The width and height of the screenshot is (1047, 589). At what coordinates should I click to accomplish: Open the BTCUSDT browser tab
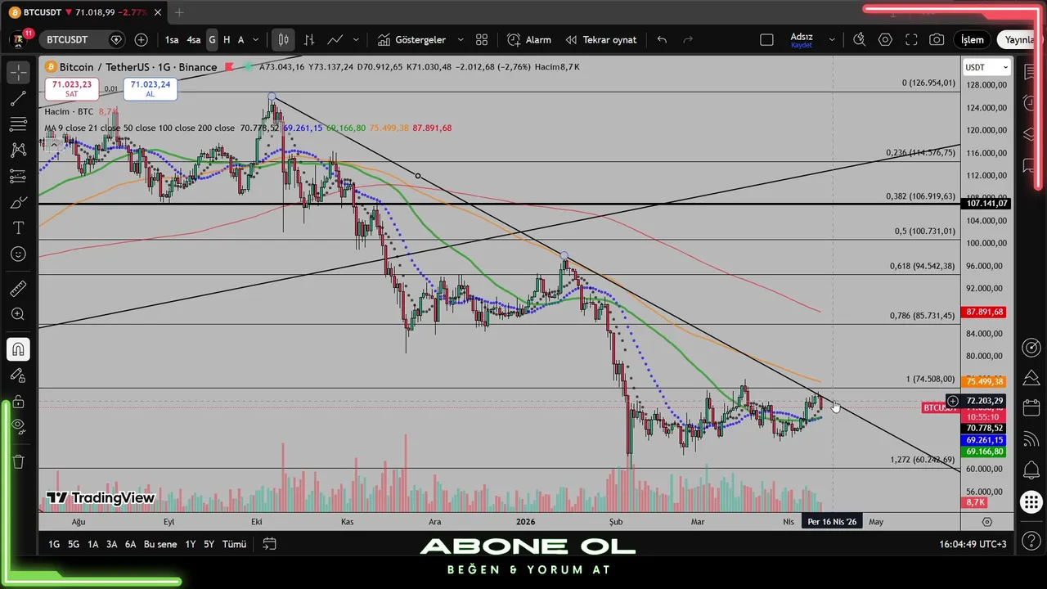pos(83,12)
